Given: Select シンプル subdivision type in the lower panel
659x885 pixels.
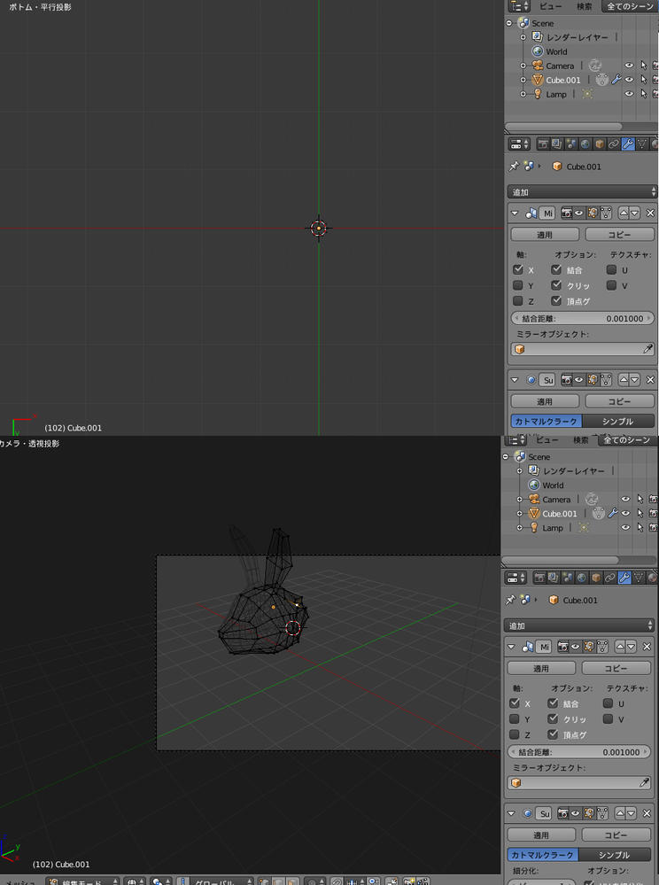Looking at the screenshot, I should pos(615,855).
